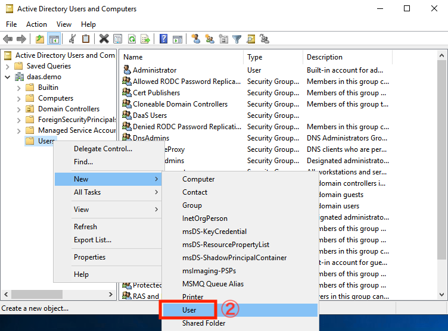Sort by the Description column header
This screenshot has width=448, height=331.
pyautogui.click(x=347, y=57)
